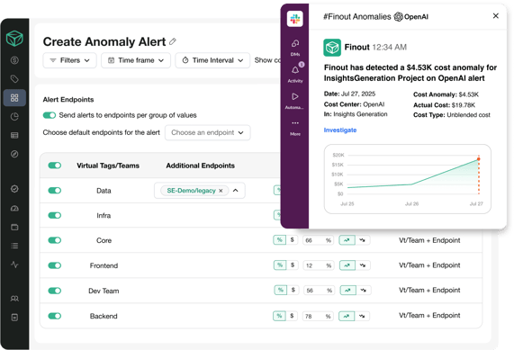Open the wallet card icon in sidebar
Screen dimensions: 514x350
click(x=14, y=227)
